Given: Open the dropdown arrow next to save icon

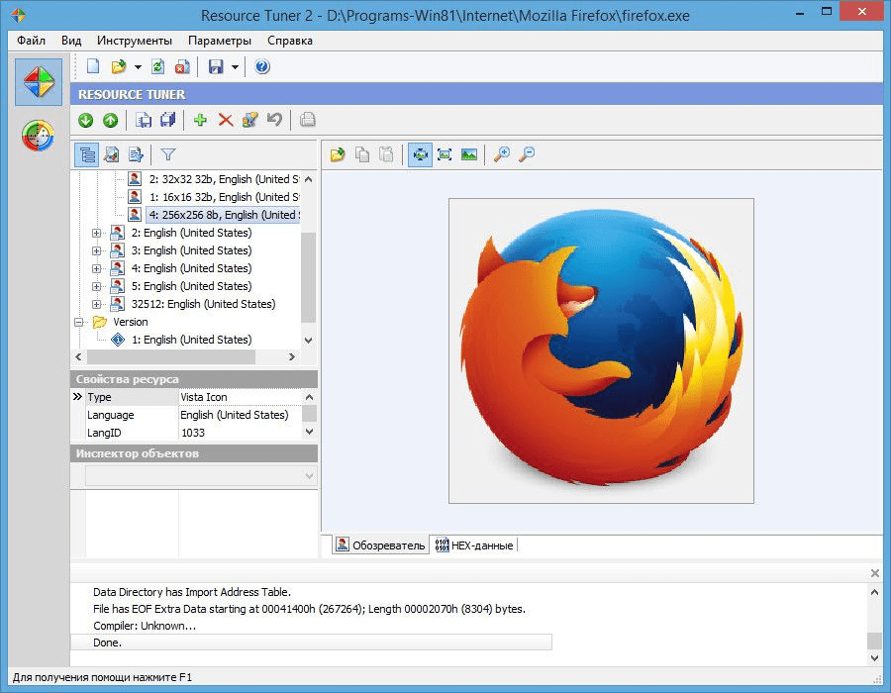Looking at the screenshot, I should (x=235, y=67).
